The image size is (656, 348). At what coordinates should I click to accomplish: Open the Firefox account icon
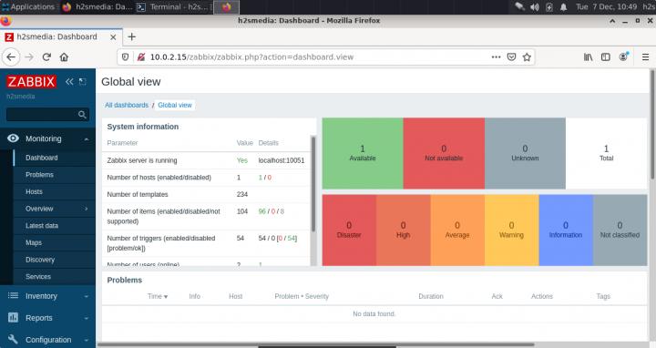click(623, 56)
